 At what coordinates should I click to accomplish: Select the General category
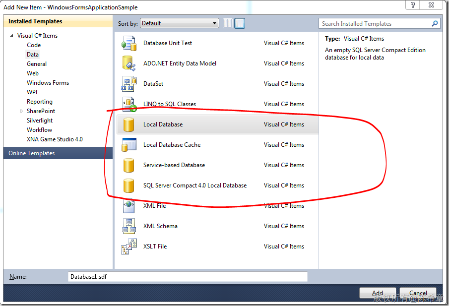click(x=37, y=64)
